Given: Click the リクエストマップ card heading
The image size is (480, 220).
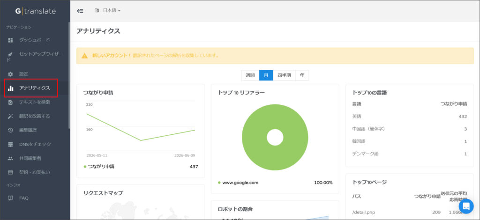Looking at the screenshot, I should 103,193.
